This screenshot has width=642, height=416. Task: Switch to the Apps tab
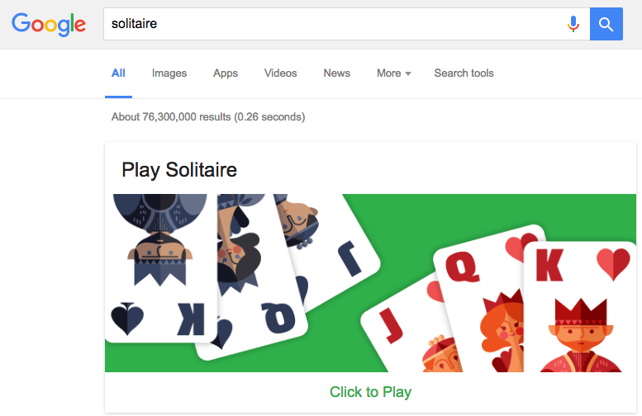click(x=226, y=73)
